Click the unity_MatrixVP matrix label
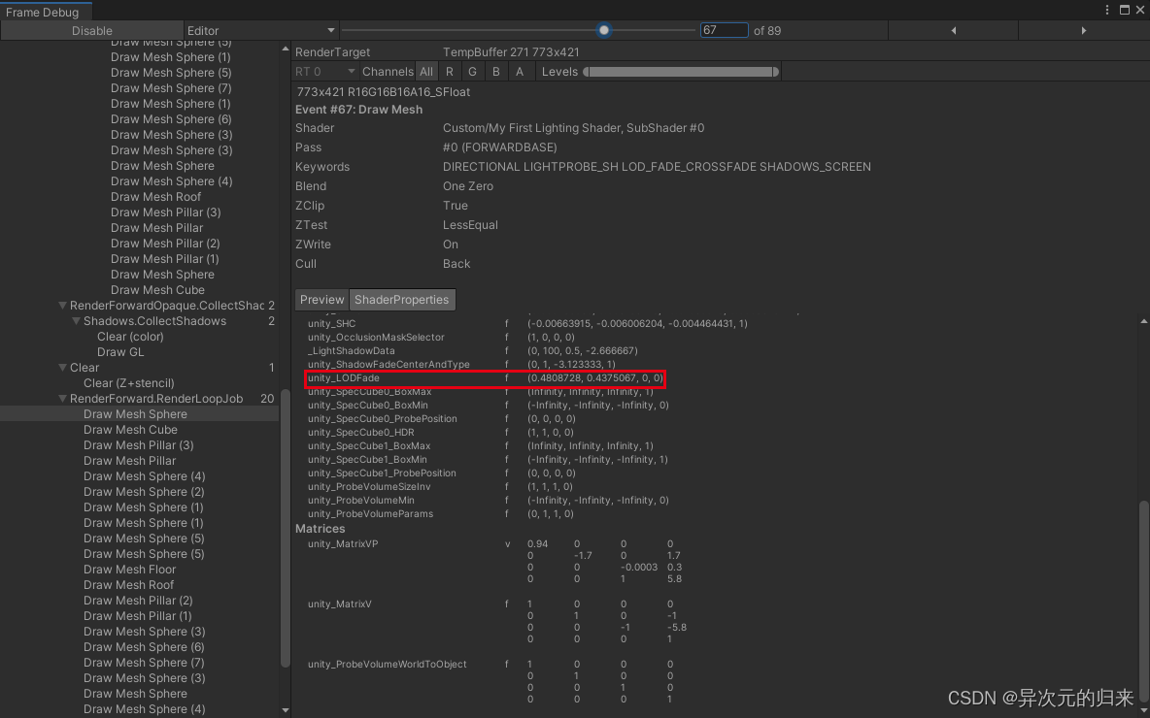The width and height of the screenshot is (1150, 718). pyautogui.click(x=343, y=543)
